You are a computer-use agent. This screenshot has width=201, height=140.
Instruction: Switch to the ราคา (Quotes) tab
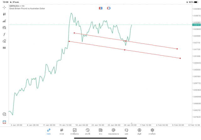[49, 131]
